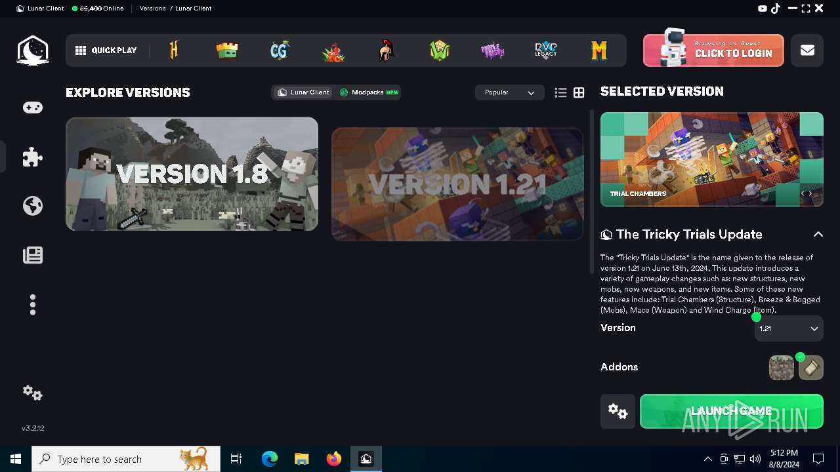Open the puzzle piece mods sidebar icon
Viewport: 840px width, 472px height.
(x=33, y=157)
